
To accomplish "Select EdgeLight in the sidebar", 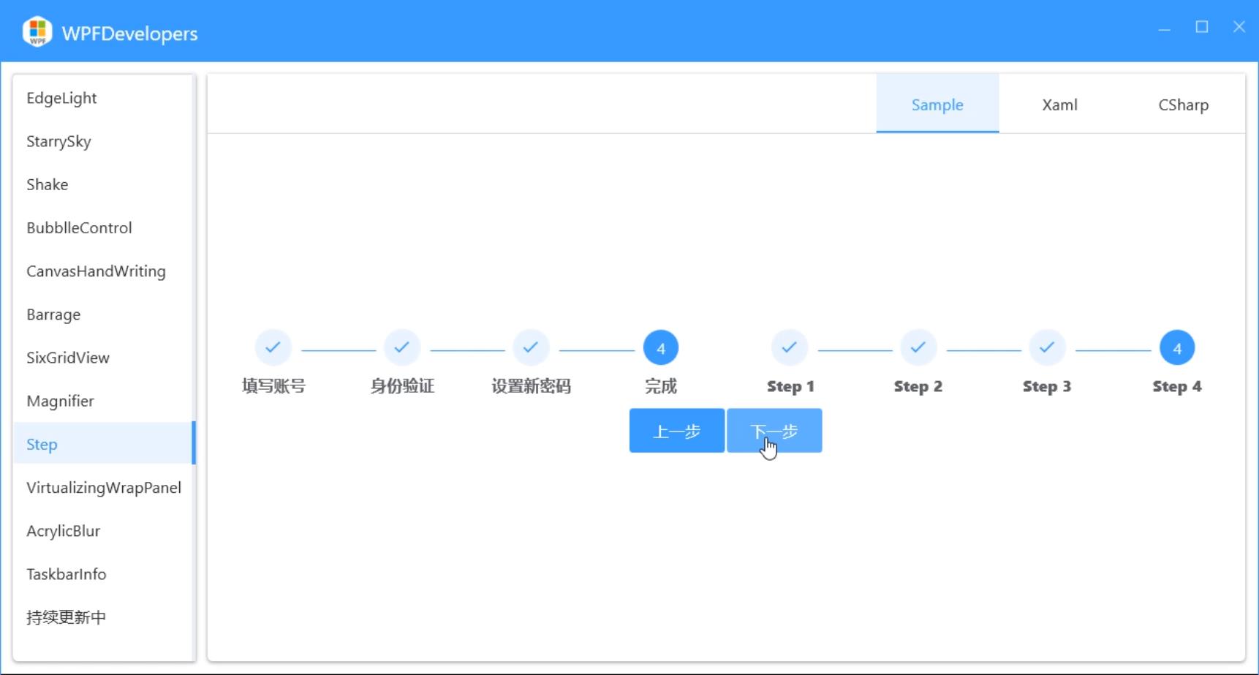I will tap(104, 98).
